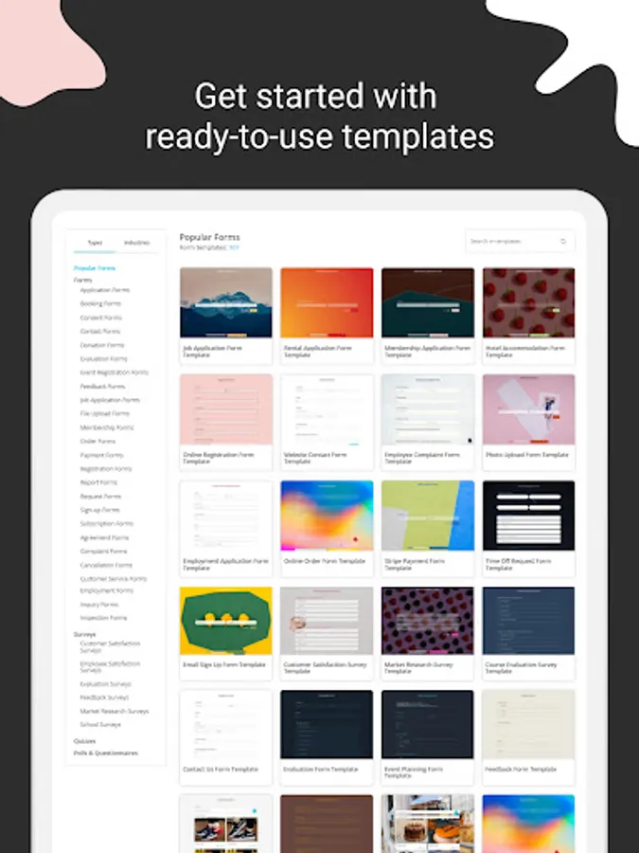The width and height of the screenshot is (639, 853).
Task: Open Course Evaluation Survey Template thumbnail
Action: [528, 621]
